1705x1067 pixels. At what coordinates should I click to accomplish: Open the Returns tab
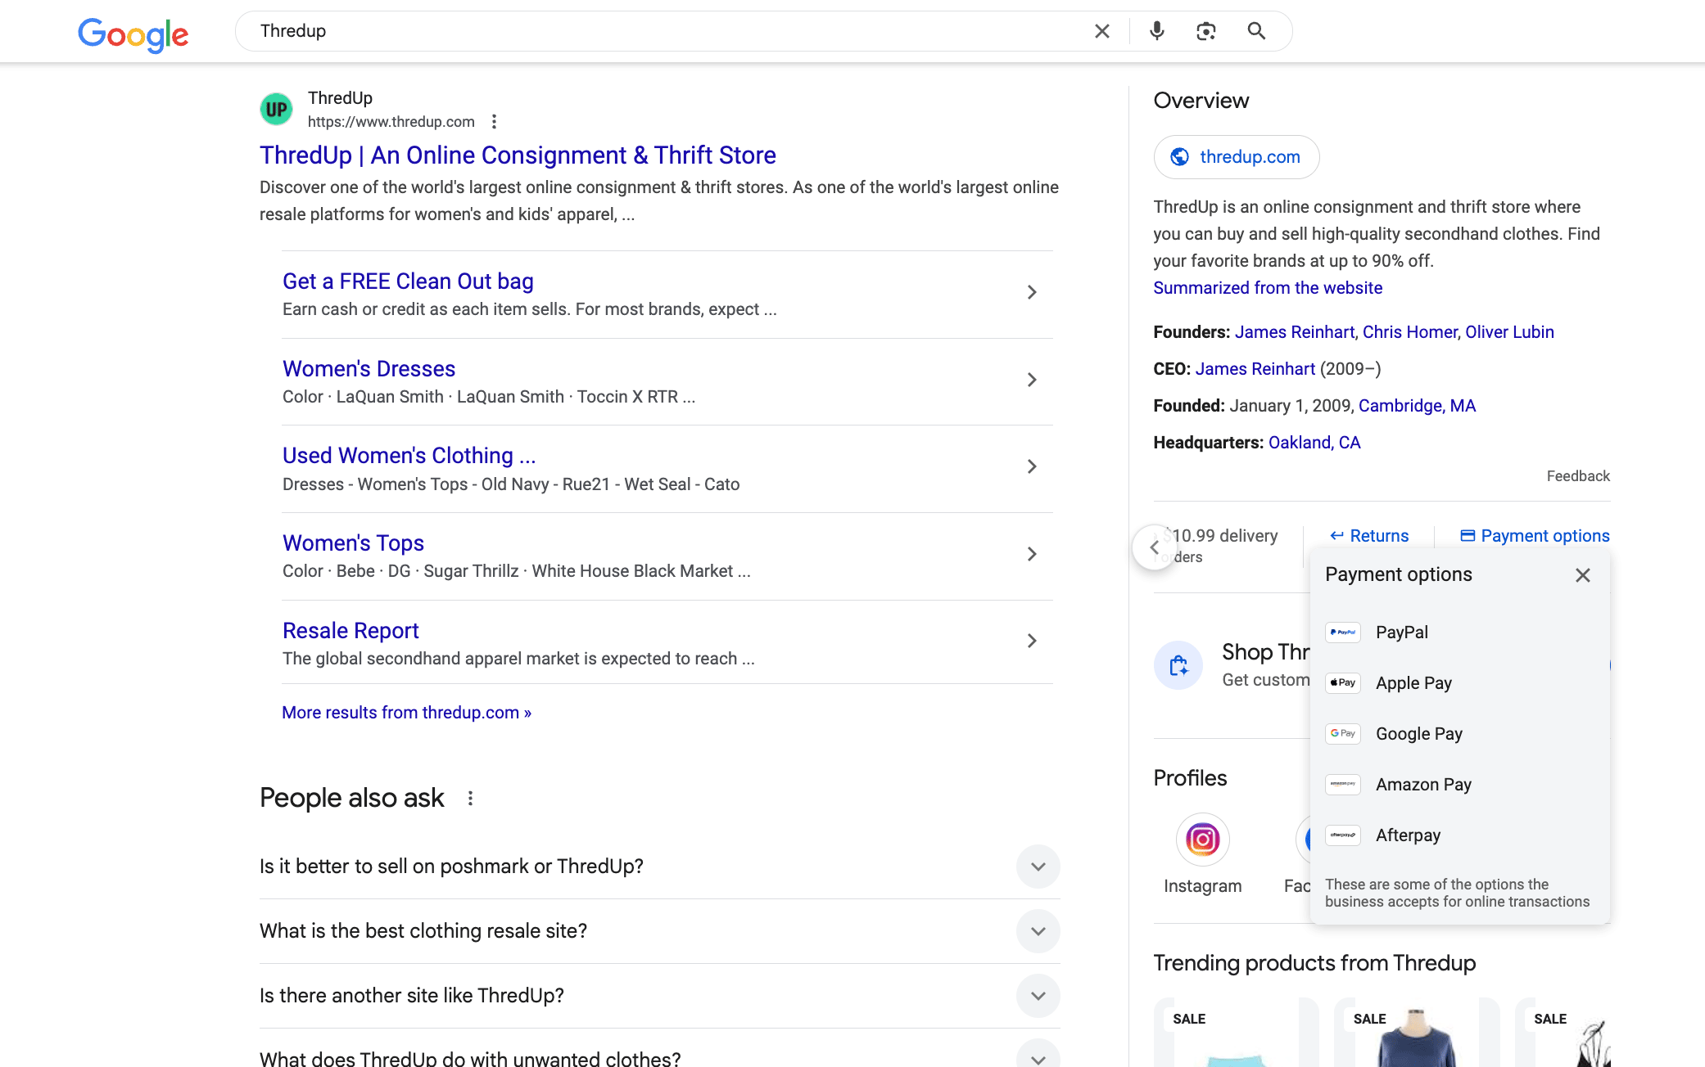click(1369, 536)
